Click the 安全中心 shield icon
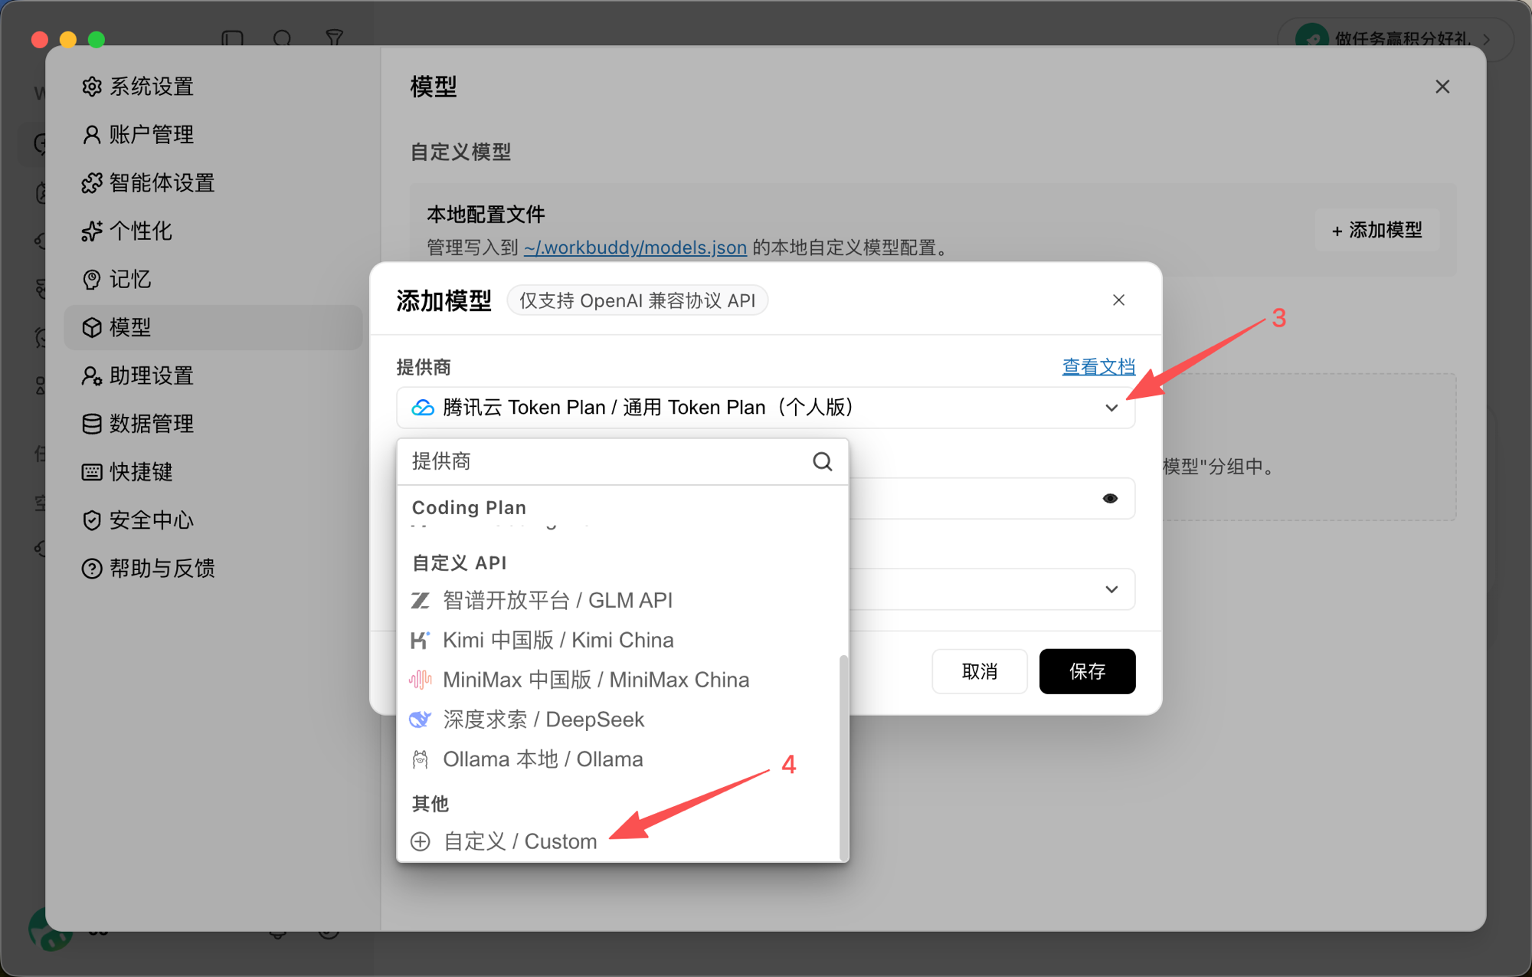Screen dimensions: 1532x977 tap(92, 520)
